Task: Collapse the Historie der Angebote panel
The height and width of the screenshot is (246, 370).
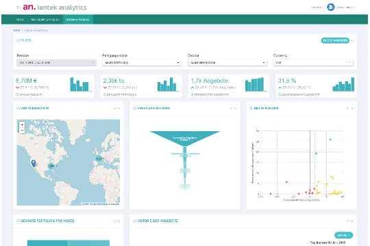Action: tap(347, 221)
